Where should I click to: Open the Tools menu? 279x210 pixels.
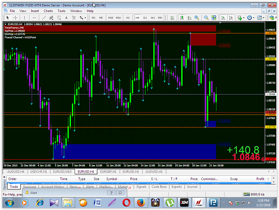click(x=62, y=11)
